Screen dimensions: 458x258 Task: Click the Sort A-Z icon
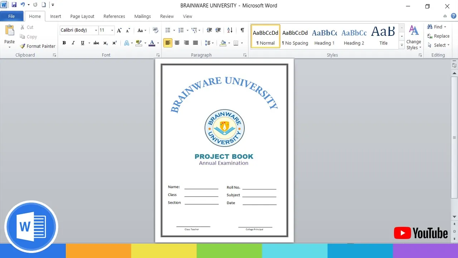tap(230, 30)
